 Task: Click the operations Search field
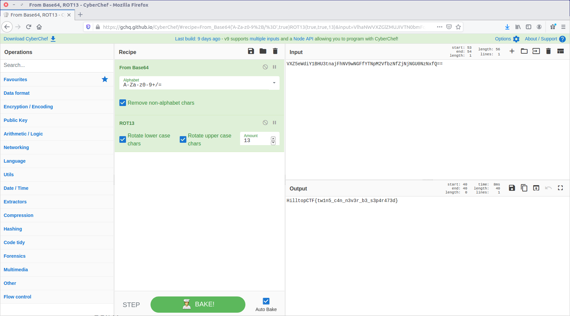point(57,65)
